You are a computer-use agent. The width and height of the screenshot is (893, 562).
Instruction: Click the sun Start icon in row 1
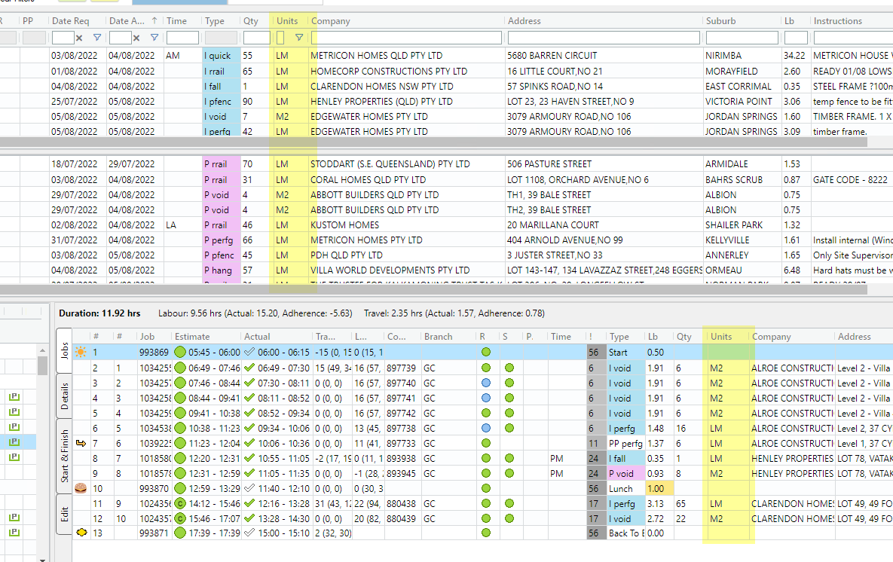81,352
